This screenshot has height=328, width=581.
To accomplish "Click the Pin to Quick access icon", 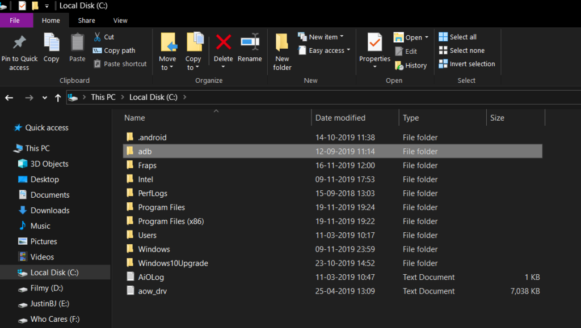I will click(x=19, y=43).
